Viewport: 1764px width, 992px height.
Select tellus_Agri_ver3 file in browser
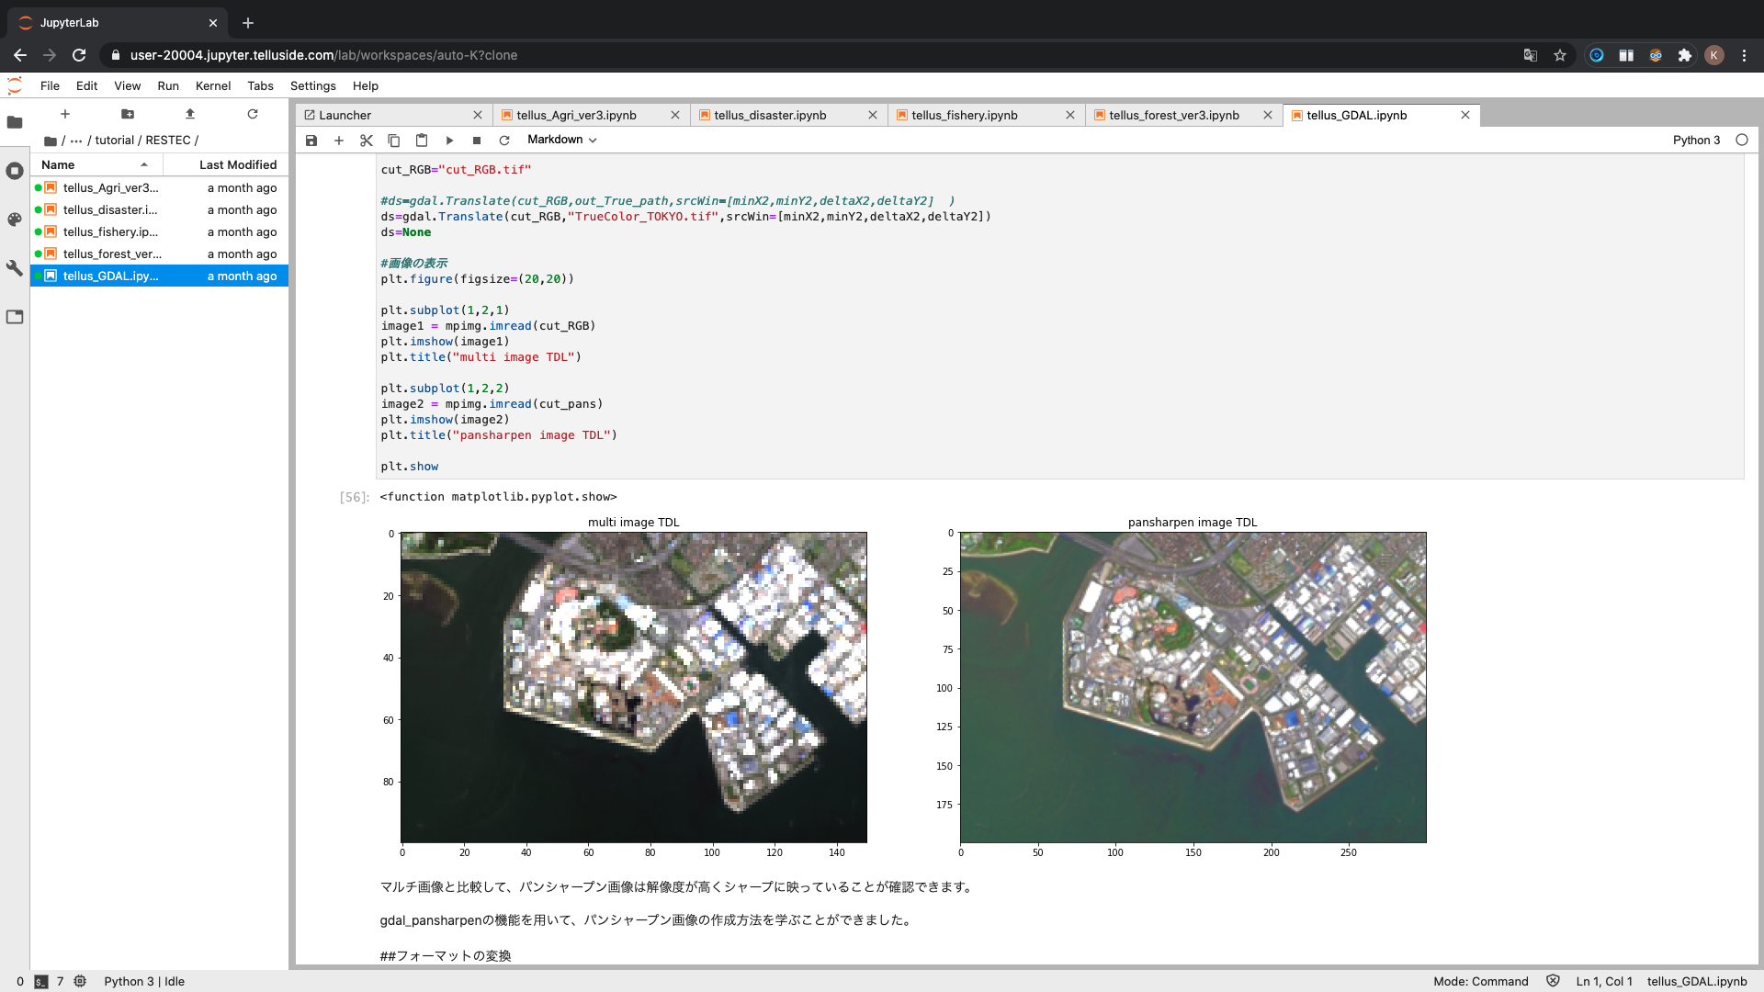pos(159,187)
